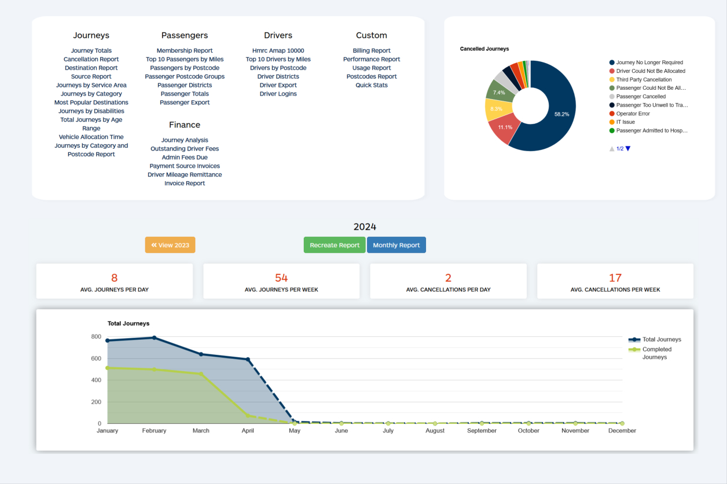Click the View 2023 button

point(170,245)
